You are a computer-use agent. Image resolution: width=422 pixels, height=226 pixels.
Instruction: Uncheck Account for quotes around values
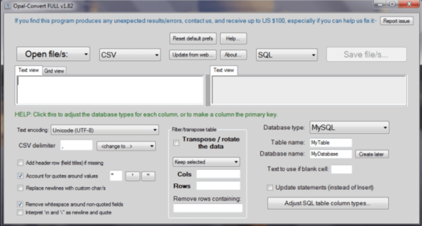point(20,176)
